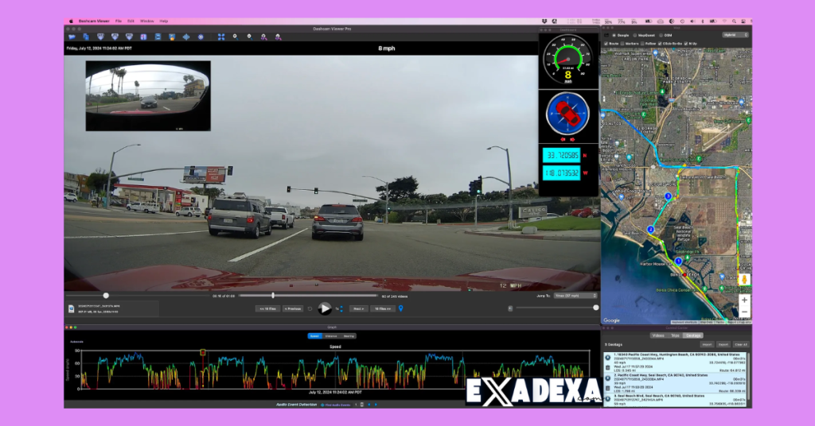Click the Find Audio Events button
Image resolution: width=815 pixels, height=426 pixels.
(336, 405)
